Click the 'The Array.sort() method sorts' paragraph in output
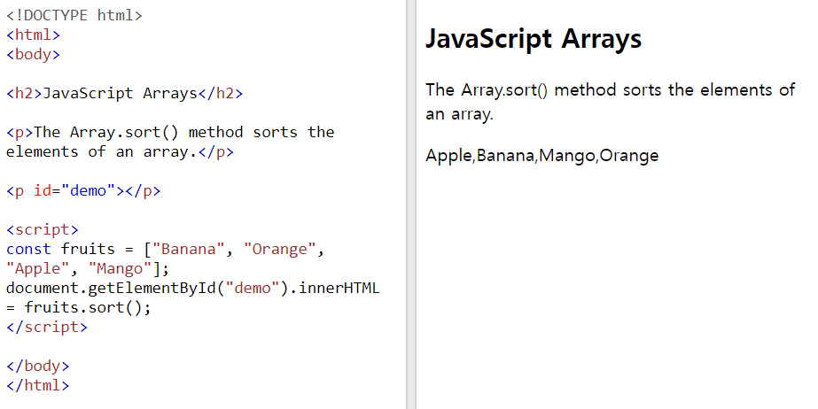 coord(611,102)
